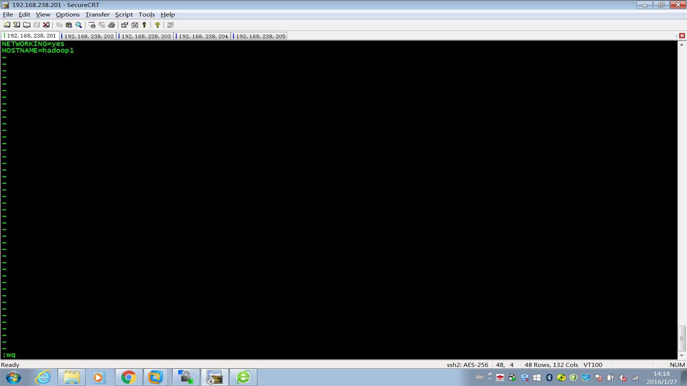687x386 pixels.
Task: Click the Print Screen toolbar icon
Action: click(x=92, y=25)
